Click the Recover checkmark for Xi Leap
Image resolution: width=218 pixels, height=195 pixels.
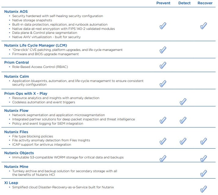tap(203, 189)
